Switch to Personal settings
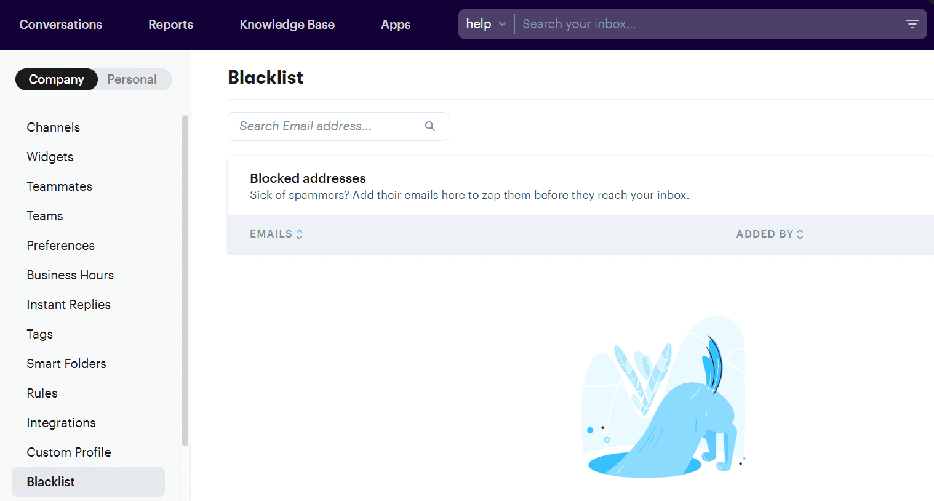The width and height of the screenshot is (934, 501). (x=132, y=79)
